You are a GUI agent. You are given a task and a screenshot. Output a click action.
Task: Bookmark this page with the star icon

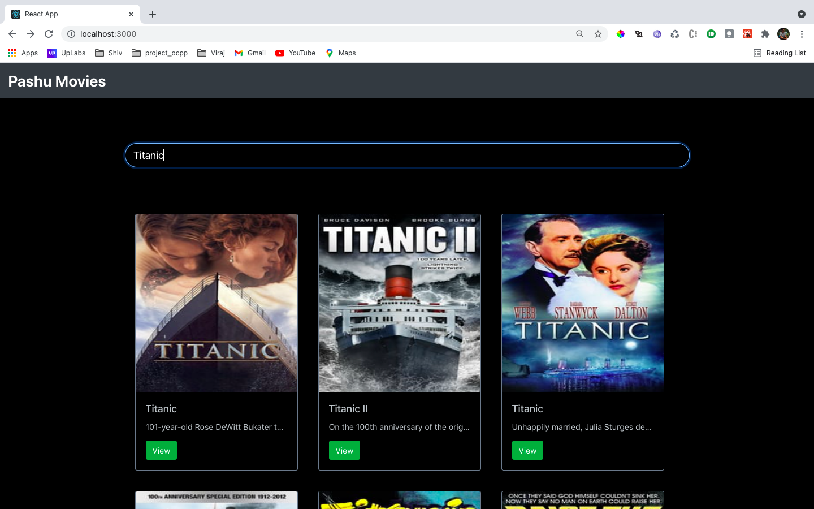tap(598, 34)
